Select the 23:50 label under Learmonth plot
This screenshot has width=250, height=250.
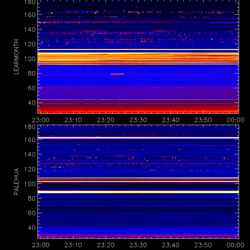click(x=203, y=120)
